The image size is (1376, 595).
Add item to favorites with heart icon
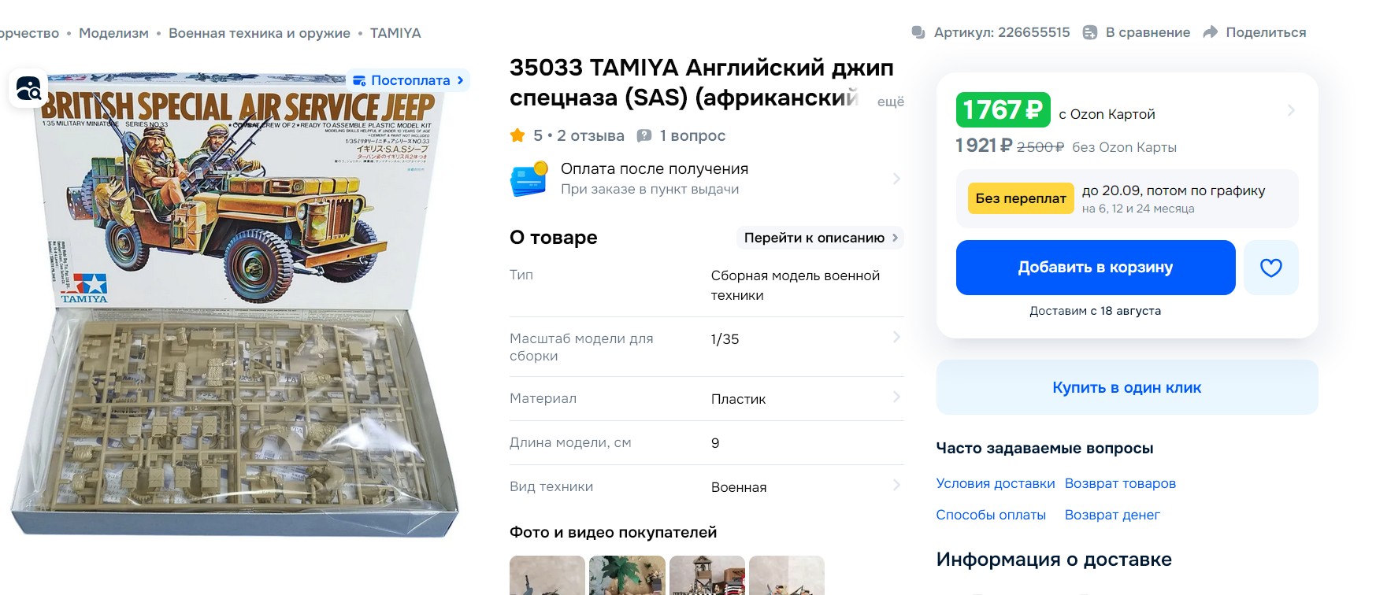click(x=1270, y=268)
